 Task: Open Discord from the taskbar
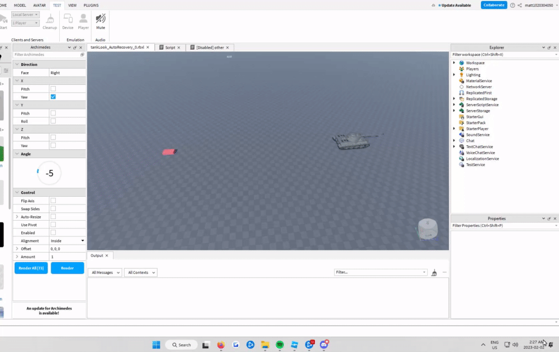point(324,345)
